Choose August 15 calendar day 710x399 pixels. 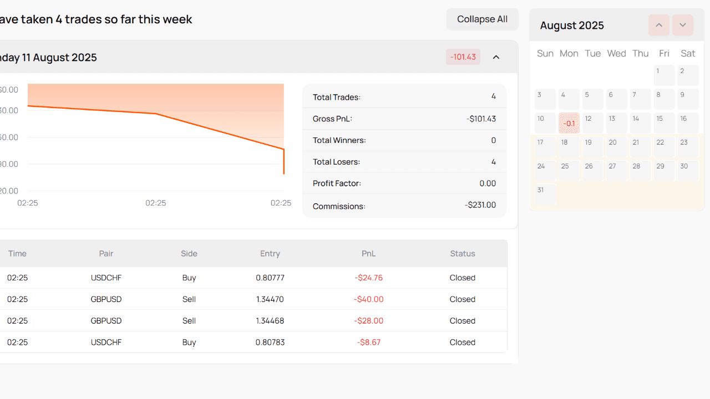664,123
